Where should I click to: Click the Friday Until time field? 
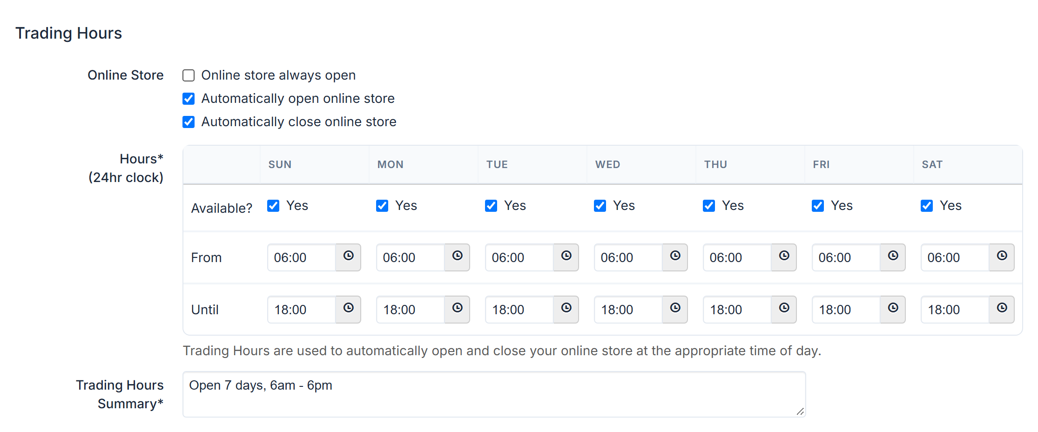(846, 310)
